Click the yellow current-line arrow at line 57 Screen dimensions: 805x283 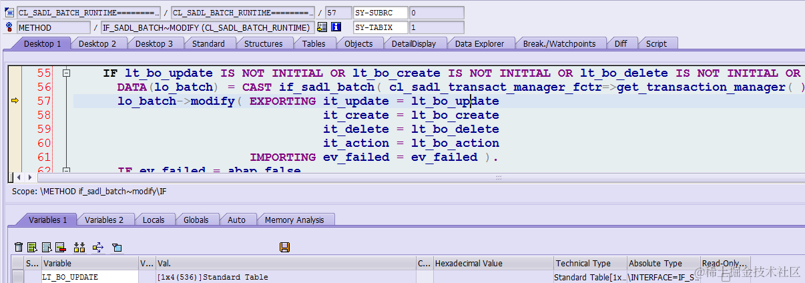15,101
